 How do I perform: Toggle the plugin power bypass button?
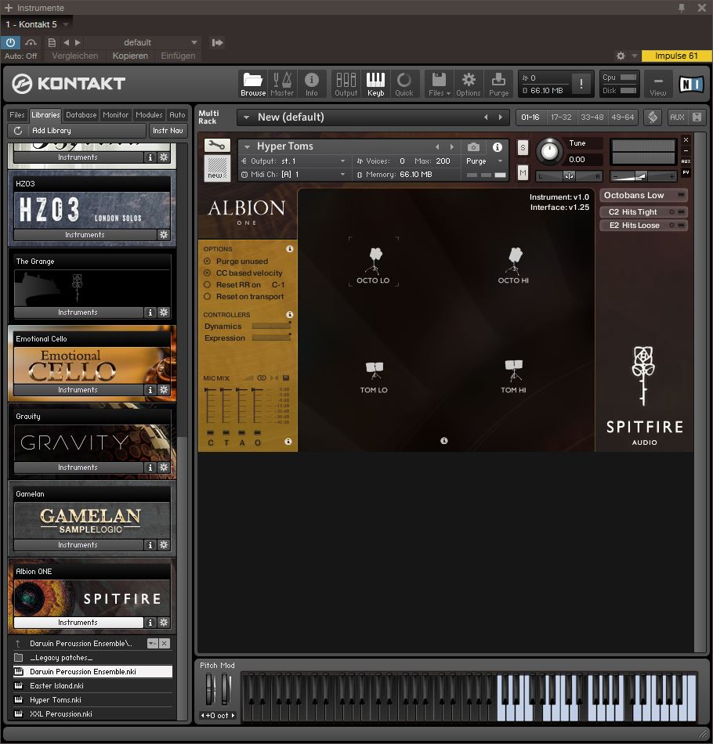click(10, 42)
